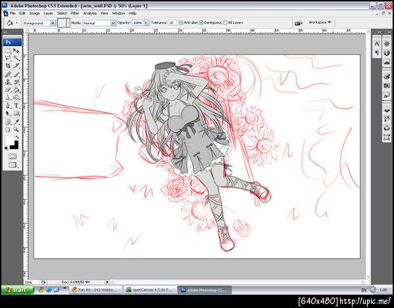
Task: Open the Image menu
Action: [35, 13]
